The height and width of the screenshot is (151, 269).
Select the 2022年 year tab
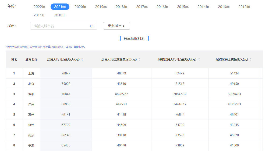[40, 7]
